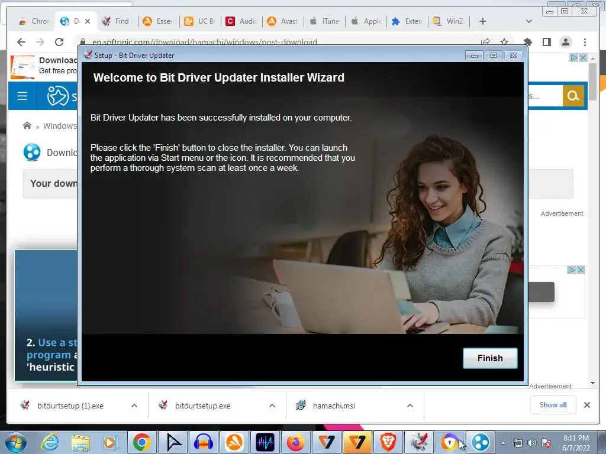606x454 pixels.
Task: Switch to the Audic tab
Action: click(x=241, y=21)
